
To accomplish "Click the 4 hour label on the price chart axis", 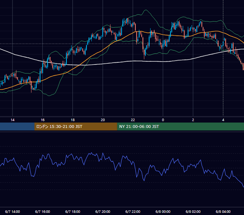I will click(223, 120).
